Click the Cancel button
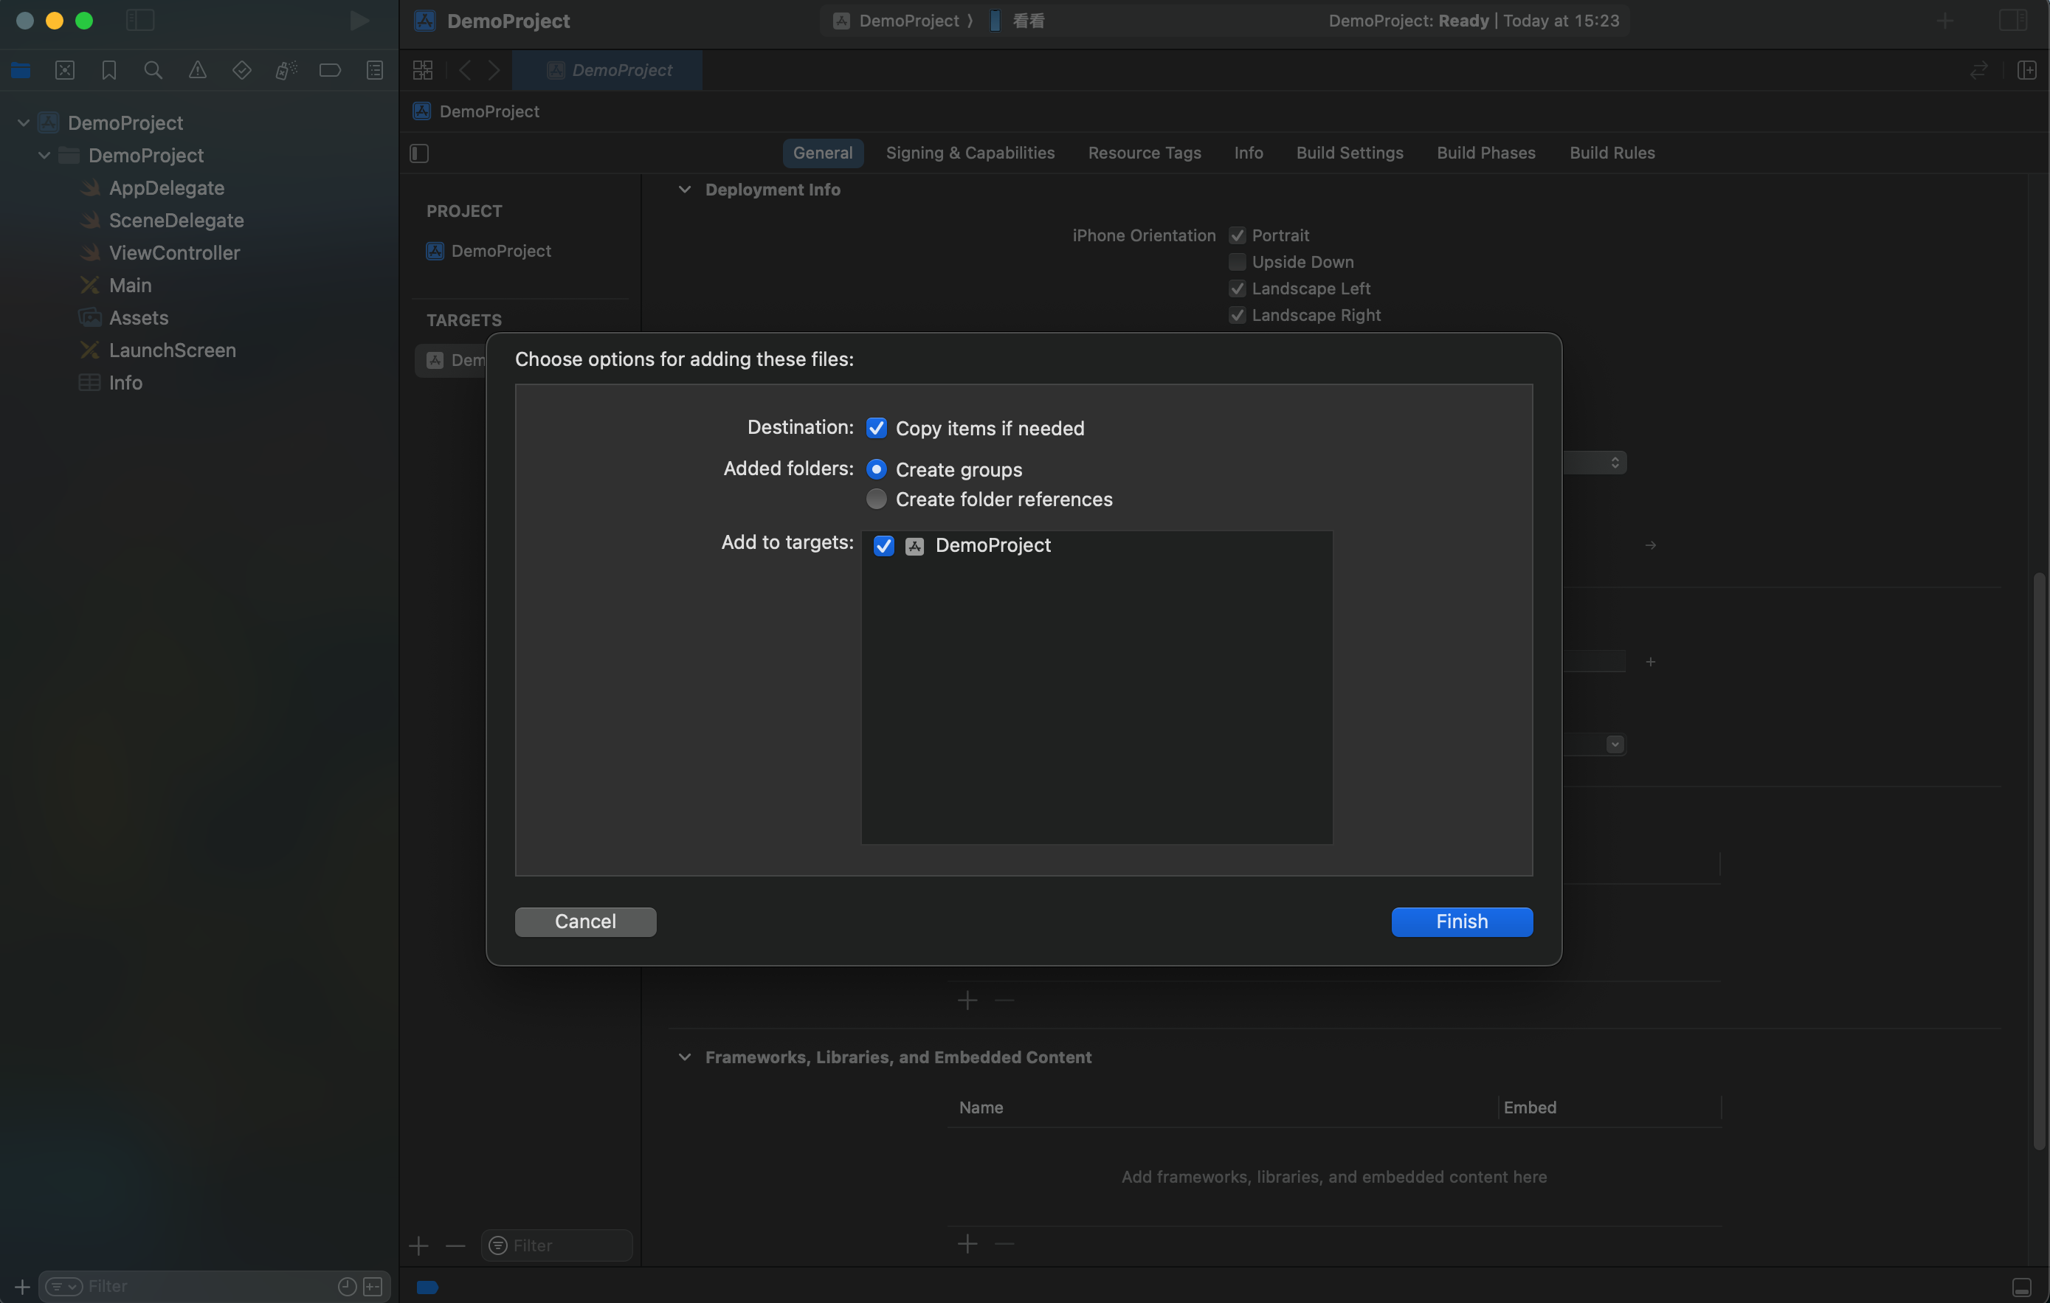This screenshot has width=2050, height=1303. (x=585, y=922)
